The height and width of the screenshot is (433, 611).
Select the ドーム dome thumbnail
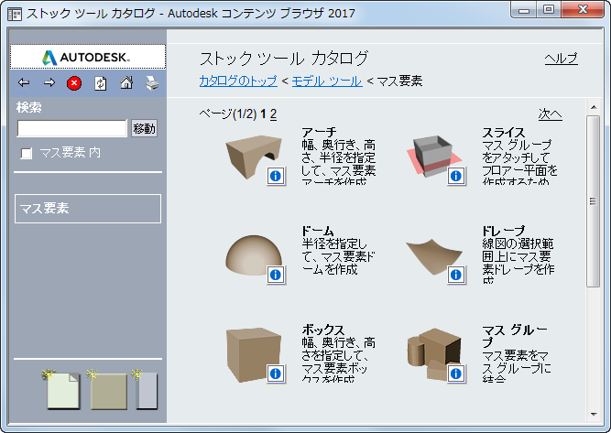[x=253, y=255]
